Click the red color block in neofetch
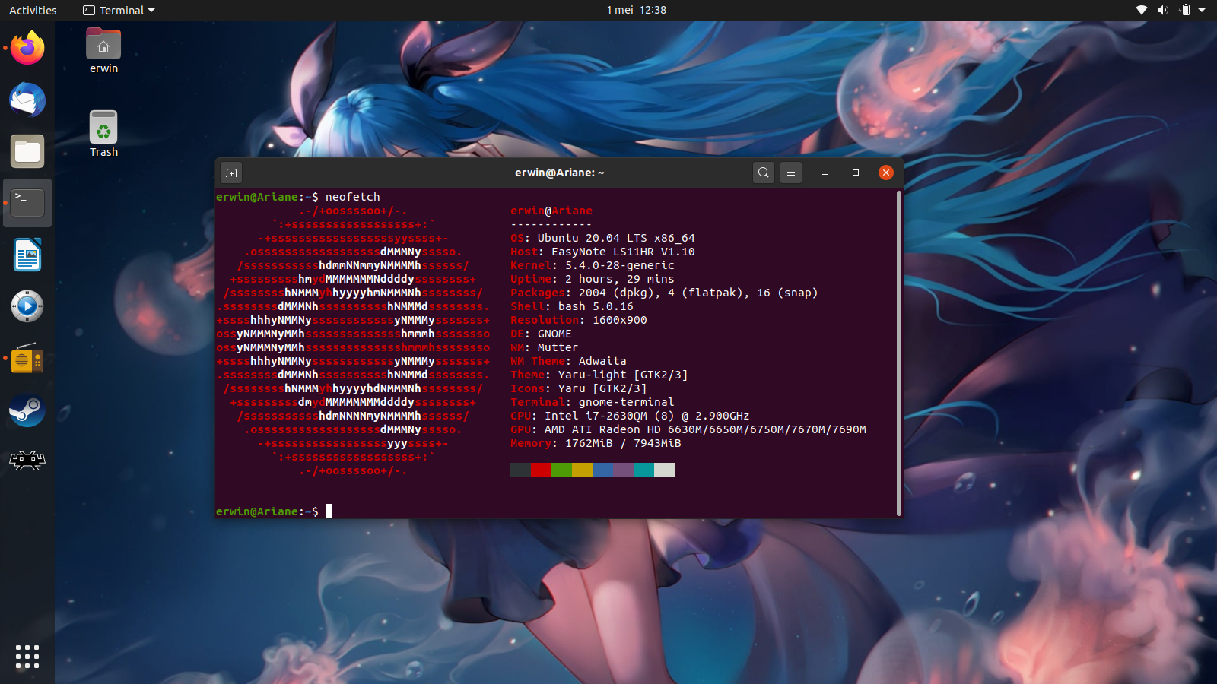The width and height of the screenshot is (1217, 684). 541,470
